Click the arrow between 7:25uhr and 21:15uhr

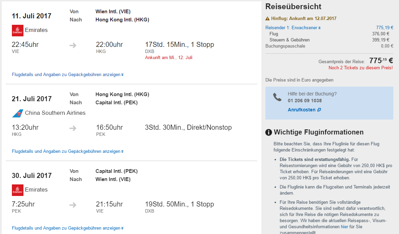[x=73, y=205]
